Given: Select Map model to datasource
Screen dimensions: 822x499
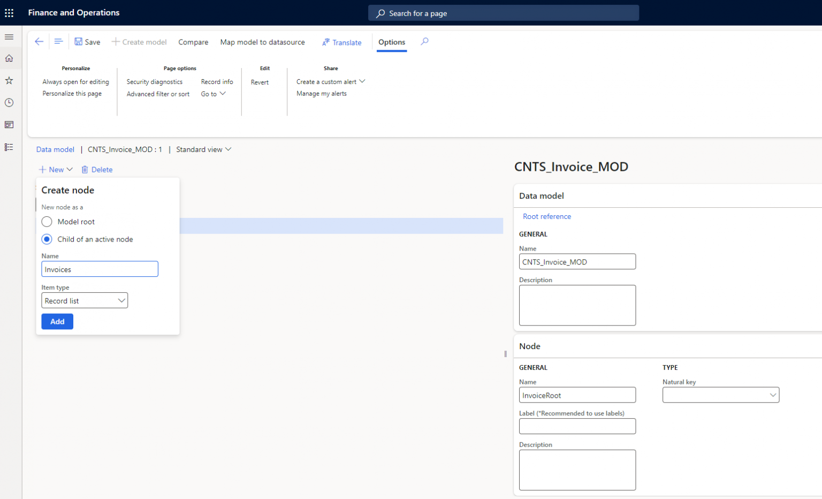Looking at the screenshot, I should point(263,42).
